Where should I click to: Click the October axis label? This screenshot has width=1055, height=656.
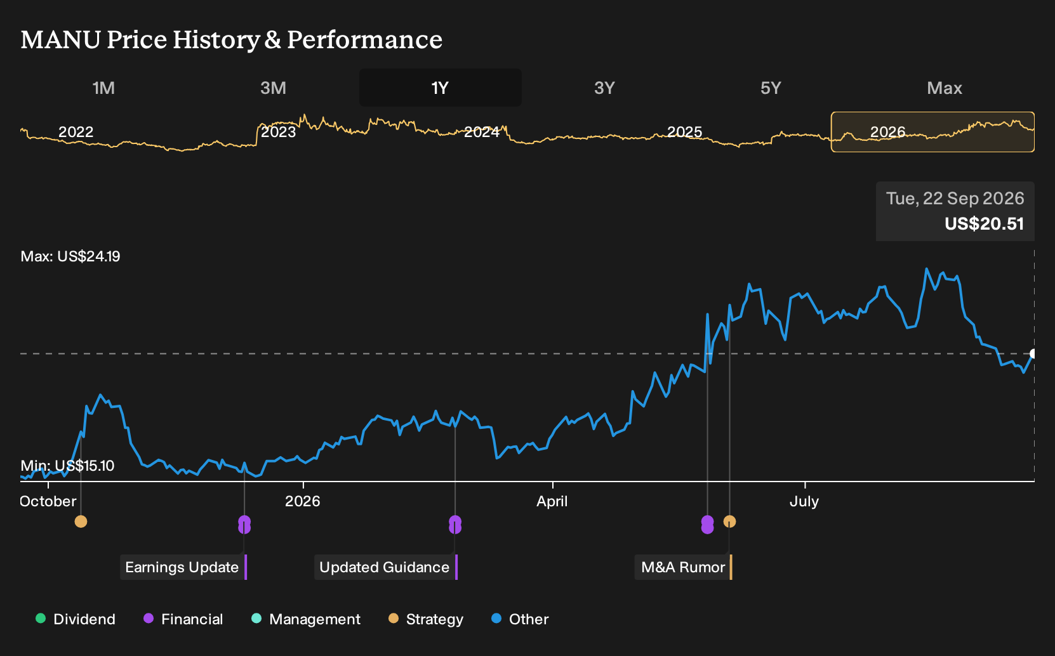tap(48, 501)
